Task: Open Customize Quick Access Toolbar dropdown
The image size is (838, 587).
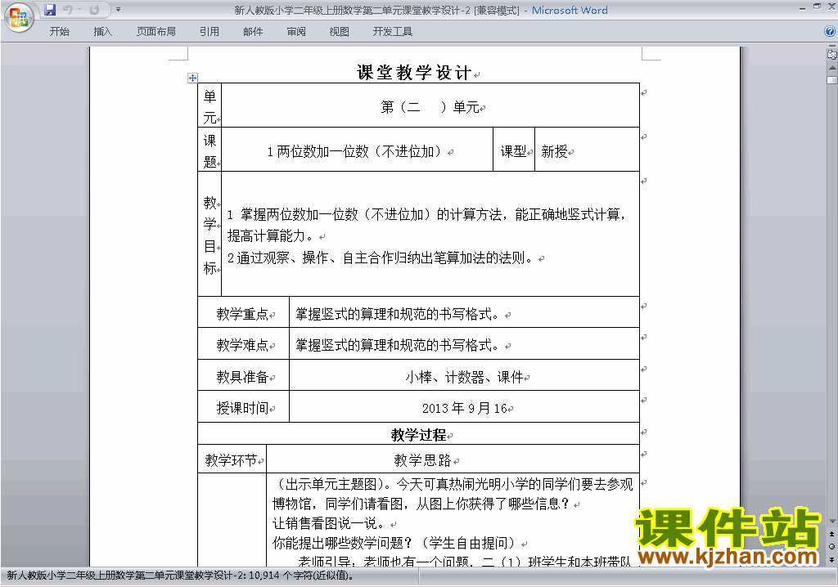Action: point(118,10)
